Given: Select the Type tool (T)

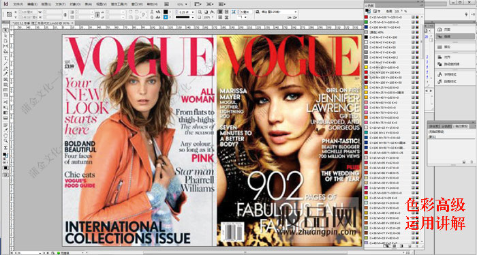Looking at the screenshot, I should point(5,59).
